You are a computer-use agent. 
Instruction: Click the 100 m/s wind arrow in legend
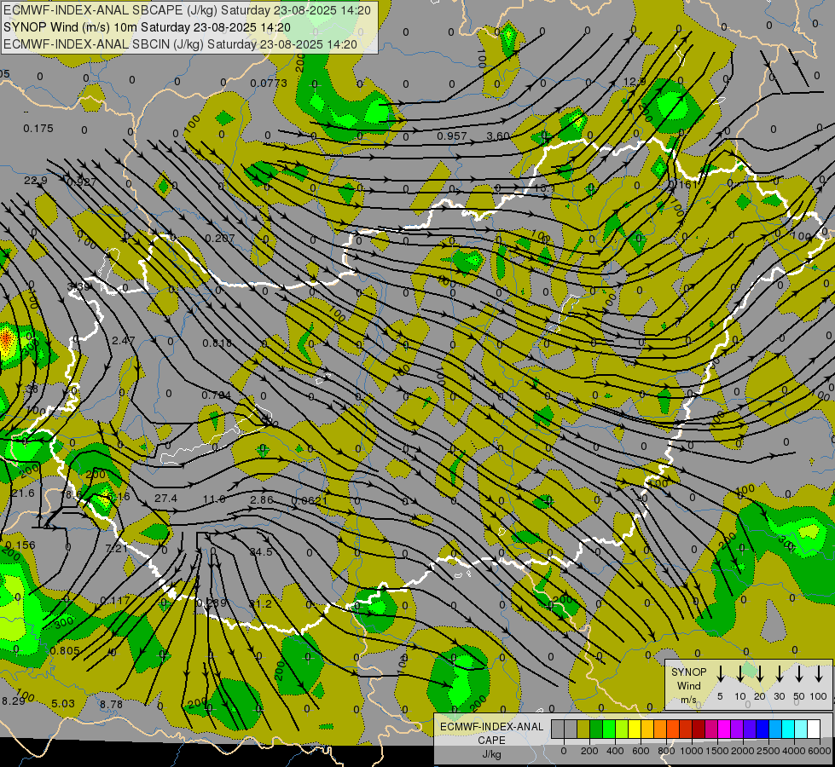point(819,674)
